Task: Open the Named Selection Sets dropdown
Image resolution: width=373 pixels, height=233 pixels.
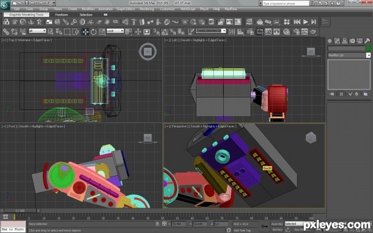Action: (211, 31)
